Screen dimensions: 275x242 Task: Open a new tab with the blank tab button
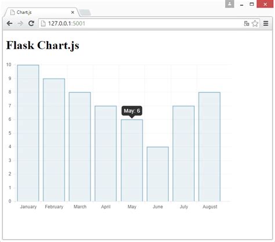[85, 12]
